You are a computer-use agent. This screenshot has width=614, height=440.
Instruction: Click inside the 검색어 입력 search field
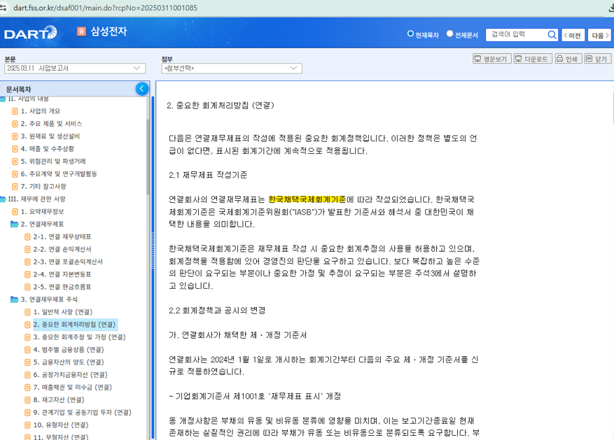pos(518,34)
